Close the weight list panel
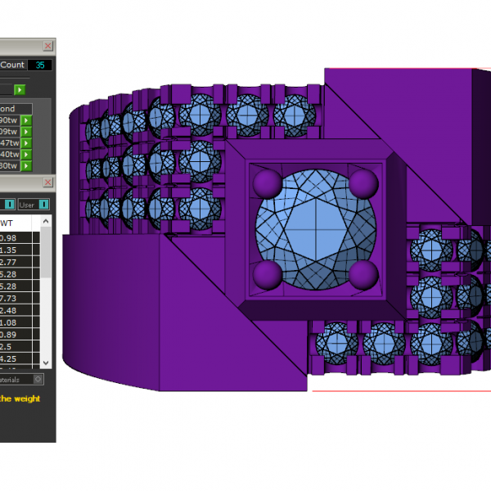Screen dimensions: 491x491 coord(47,182)
